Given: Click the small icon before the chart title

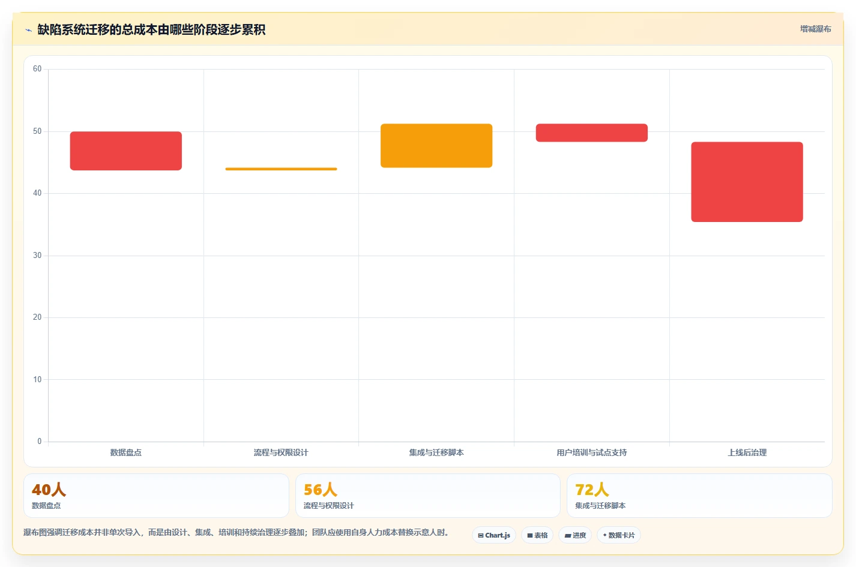Looking at the screenshot, I should pyautogui.click(x=28, y=30).
